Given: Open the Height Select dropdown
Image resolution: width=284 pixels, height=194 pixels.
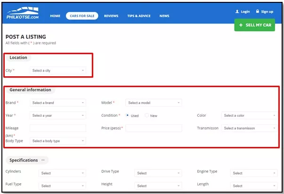Looking at the screenshot, I should coord(158,186).
